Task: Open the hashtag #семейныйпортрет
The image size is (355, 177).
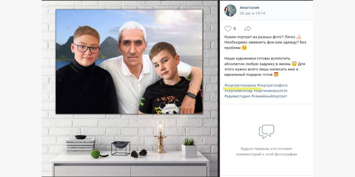Action: pyautogui.click(x=269, y=96)
